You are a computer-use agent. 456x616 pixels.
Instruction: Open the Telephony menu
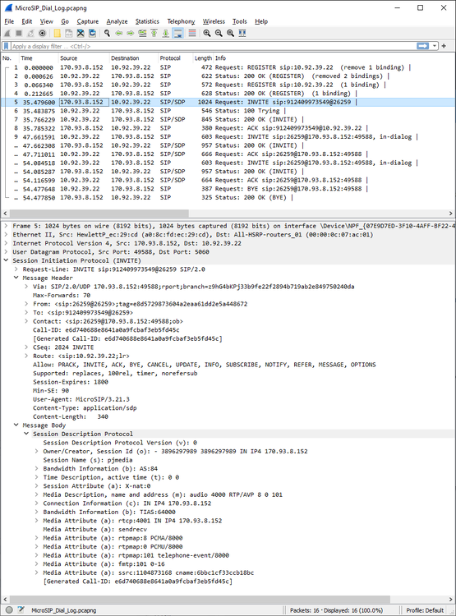pos(181,21)
